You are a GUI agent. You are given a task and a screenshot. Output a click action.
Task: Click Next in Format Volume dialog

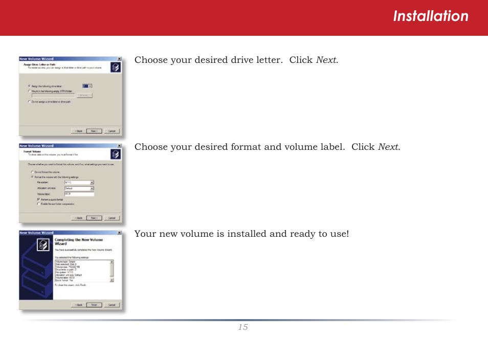tap(94, 218)
